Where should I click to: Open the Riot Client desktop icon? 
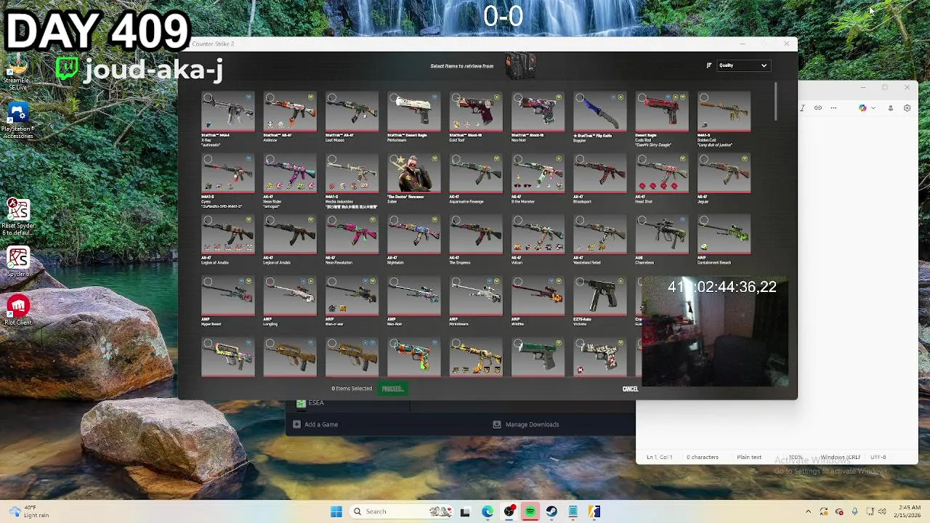tap(18, 310)
